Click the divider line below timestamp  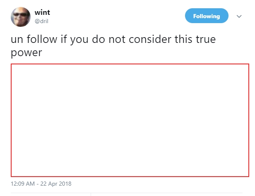127,193
